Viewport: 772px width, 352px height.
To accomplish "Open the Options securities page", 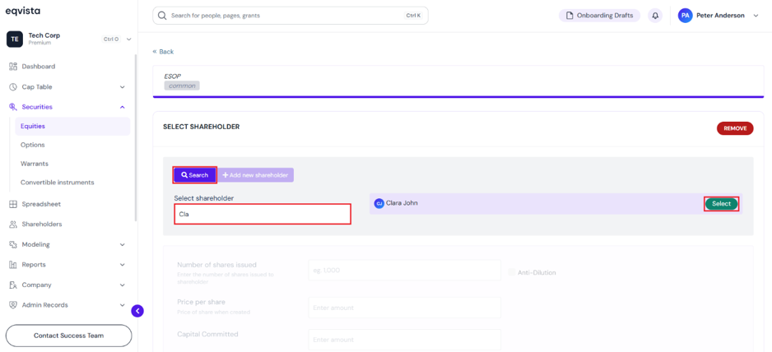I will coord(32,145).
